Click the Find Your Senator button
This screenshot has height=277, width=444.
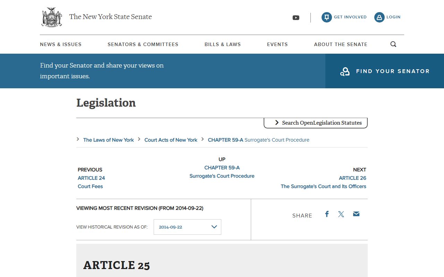point(385,71)
